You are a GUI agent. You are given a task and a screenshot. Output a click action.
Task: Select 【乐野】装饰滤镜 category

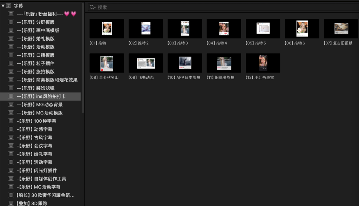pyautogui.click(x=40, y=88)
